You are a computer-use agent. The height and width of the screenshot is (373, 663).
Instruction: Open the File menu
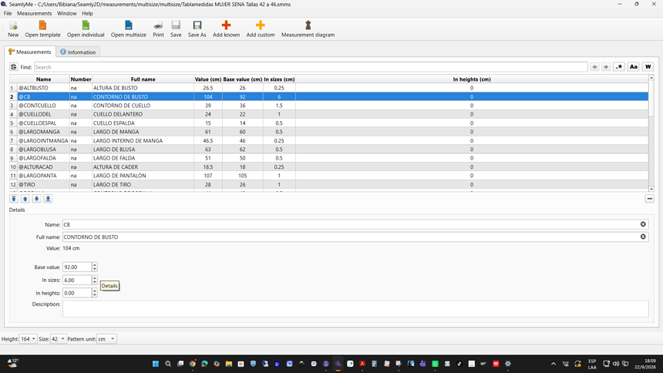(x=8, y=14)
